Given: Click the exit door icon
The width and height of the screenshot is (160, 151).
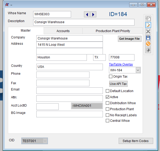Looking at the screenshot, I should (x=148, y=50).
